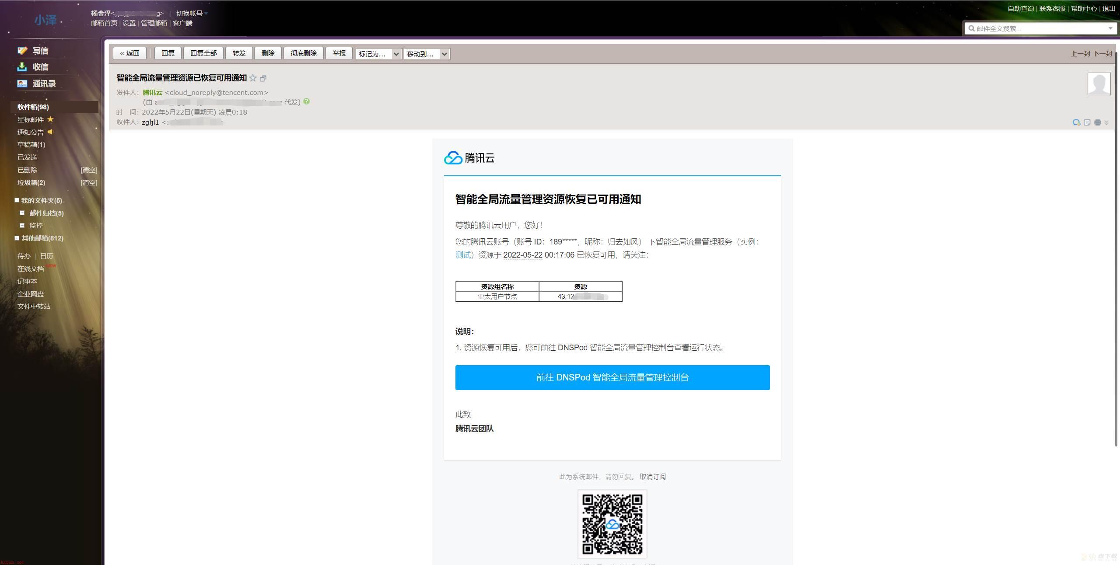This screenshot has width=1120, height=565.
Task: Open 设置 settings link
Action: point(129,23)
